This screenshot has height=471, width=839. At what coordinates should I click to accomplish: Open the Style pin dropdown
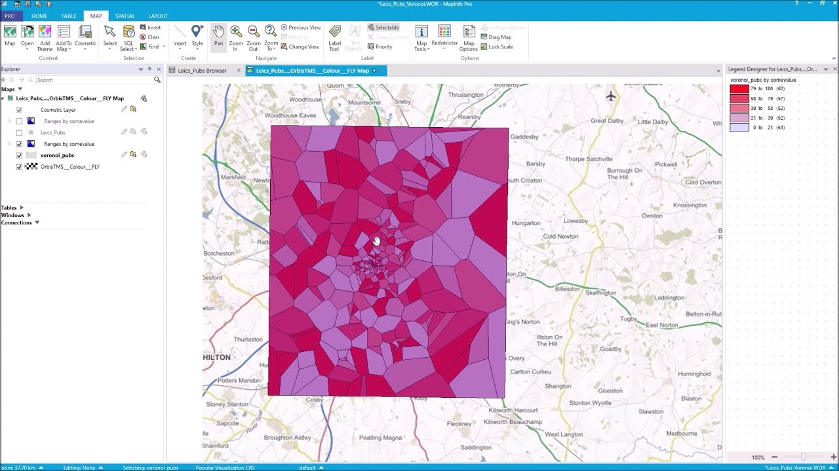click(197, 38)
